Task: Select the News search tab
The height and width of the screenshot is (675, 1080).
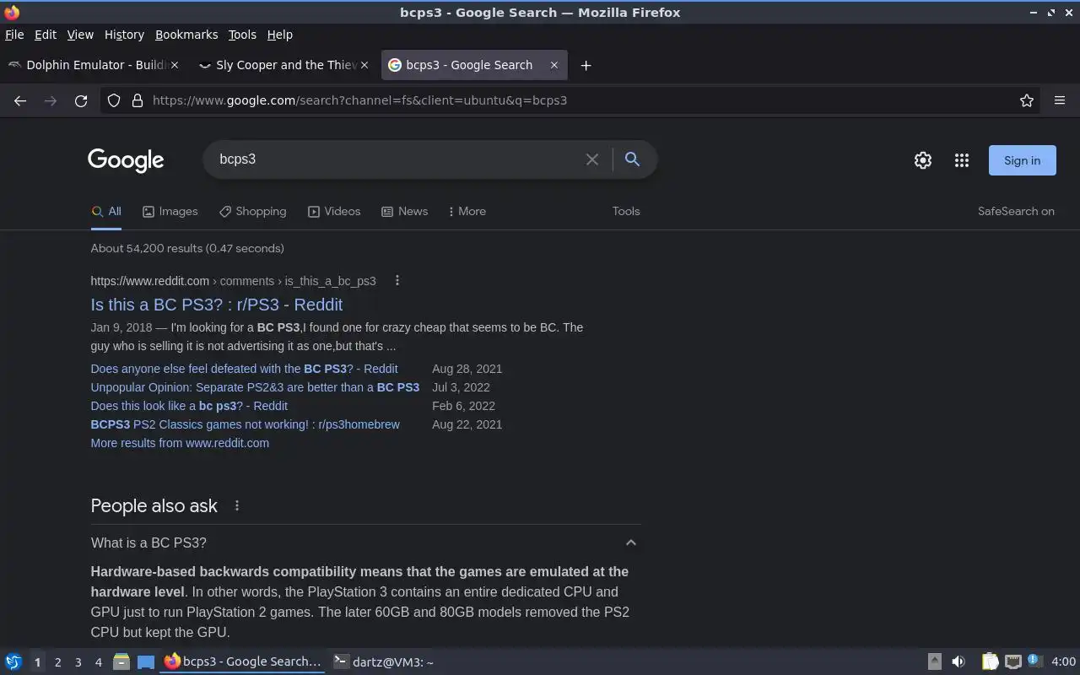Action: pos(404,212)
